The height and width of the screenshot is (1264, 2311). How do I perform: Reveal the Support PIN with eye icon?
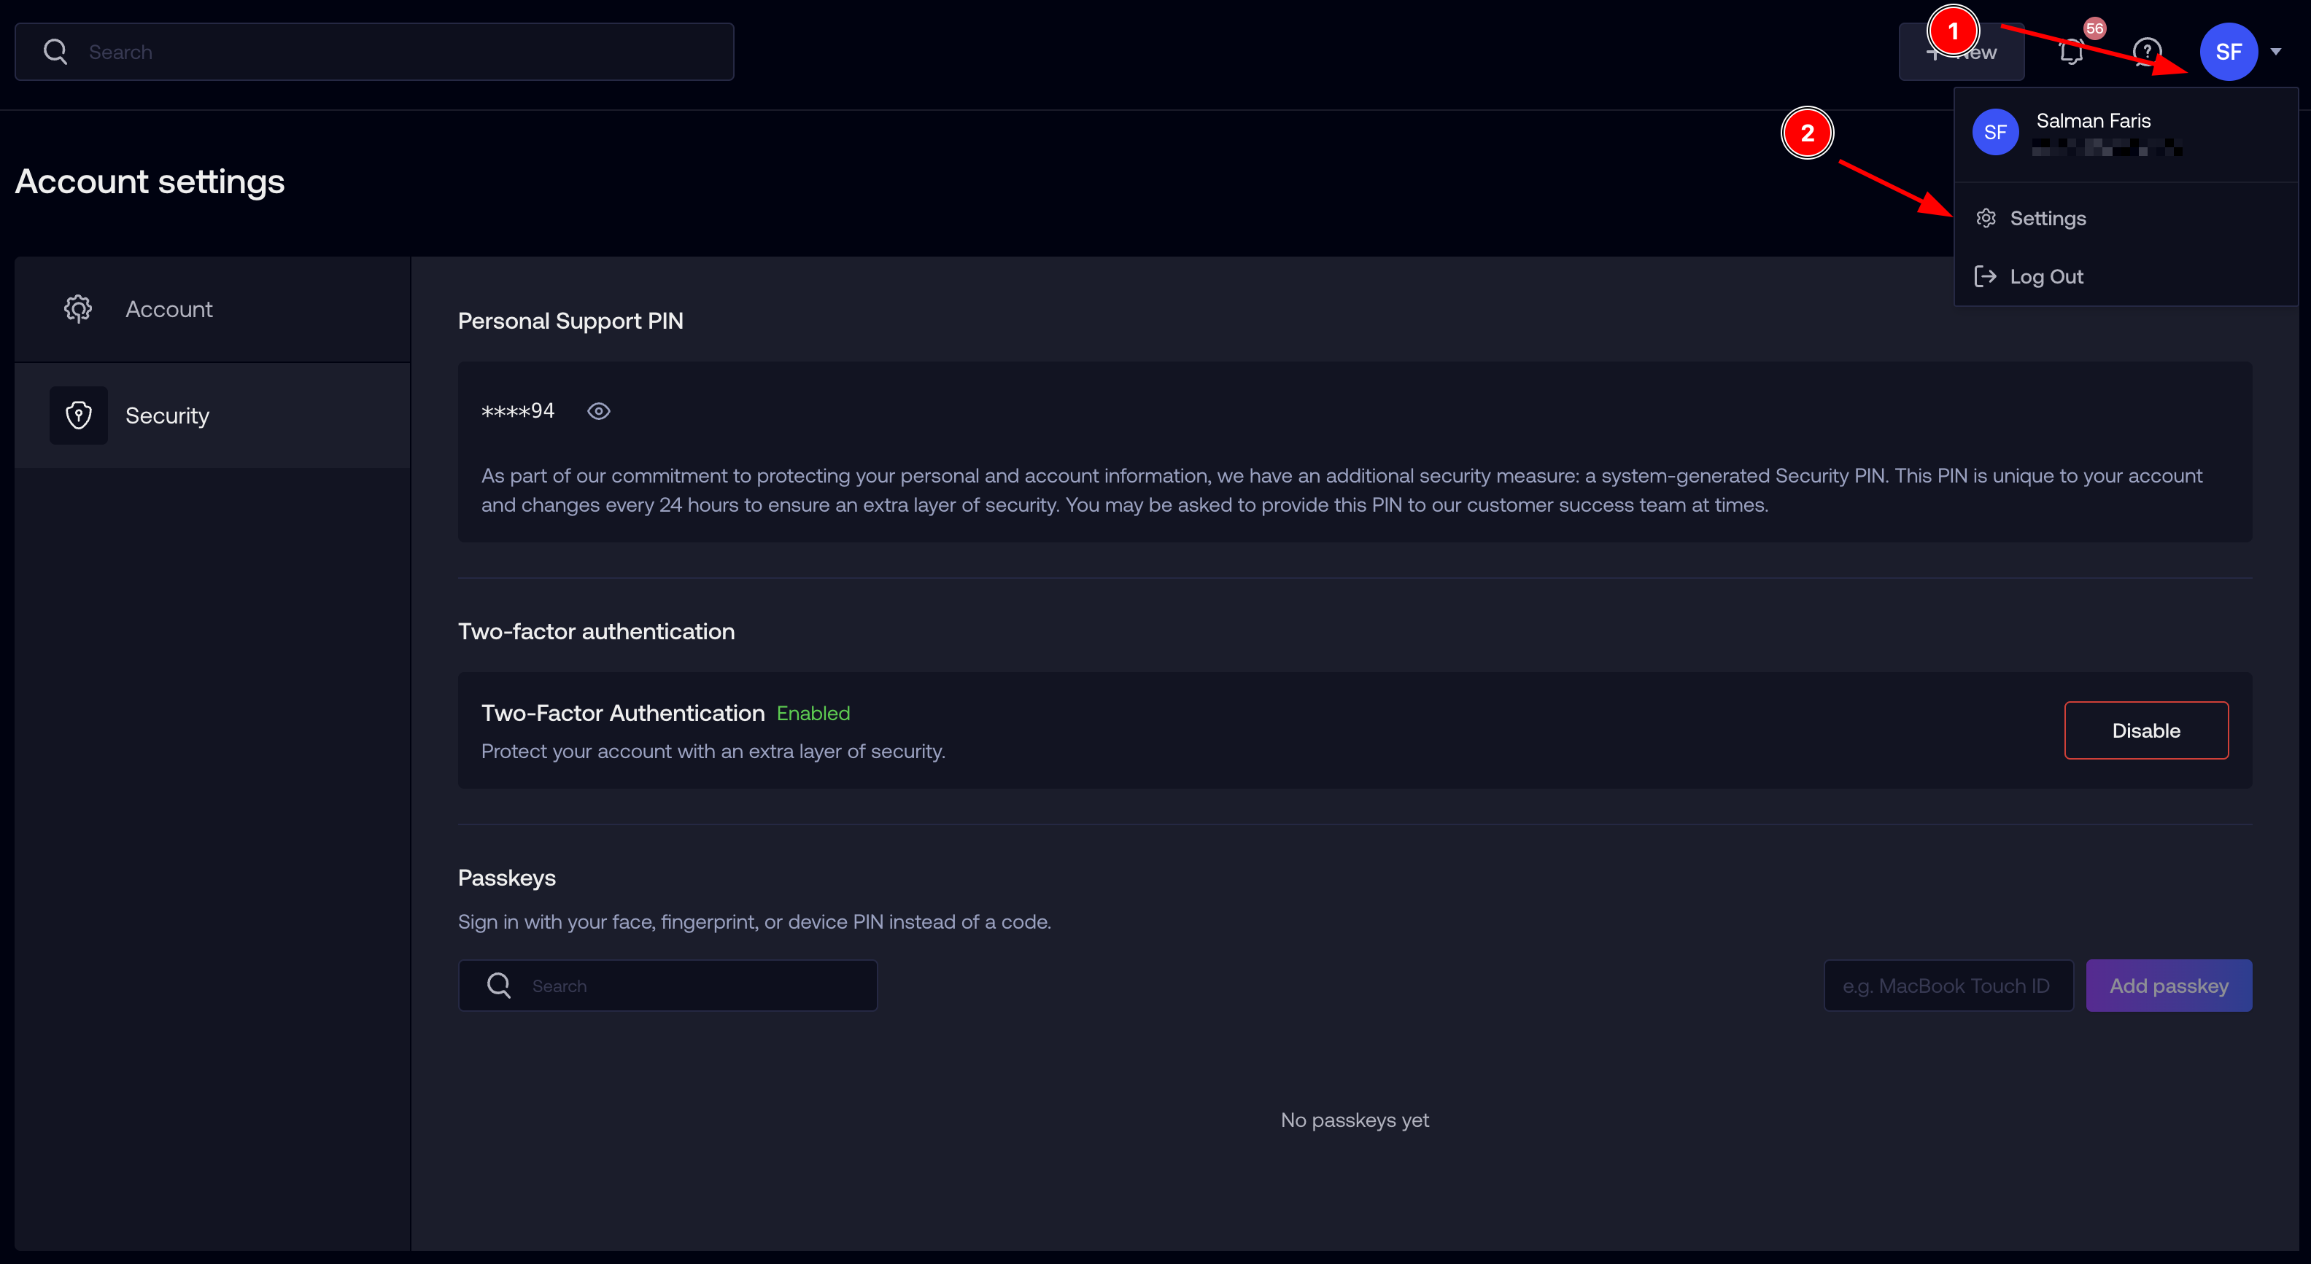click(x=598, y=411)
